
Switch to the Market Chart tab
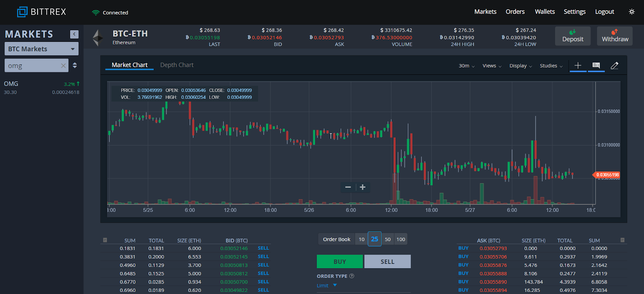pos(130,65)
